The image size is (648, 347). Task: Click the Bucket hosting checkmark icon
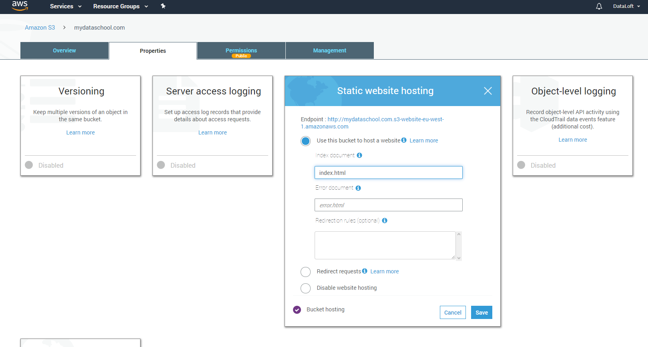point(297,309)
